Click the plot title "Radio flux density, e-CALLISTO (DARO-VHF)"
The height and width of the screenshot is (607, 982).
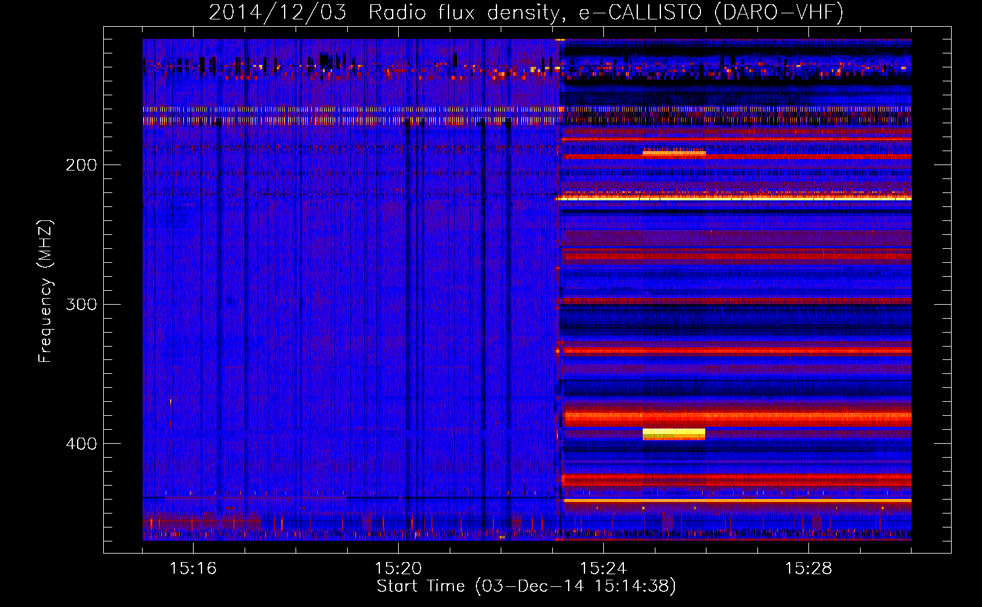coord(606,12)
